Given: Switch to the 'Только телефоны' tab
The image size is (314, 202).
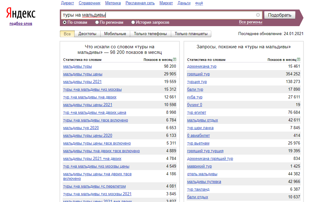Looking at the screenshot, I should coord(151,34).
